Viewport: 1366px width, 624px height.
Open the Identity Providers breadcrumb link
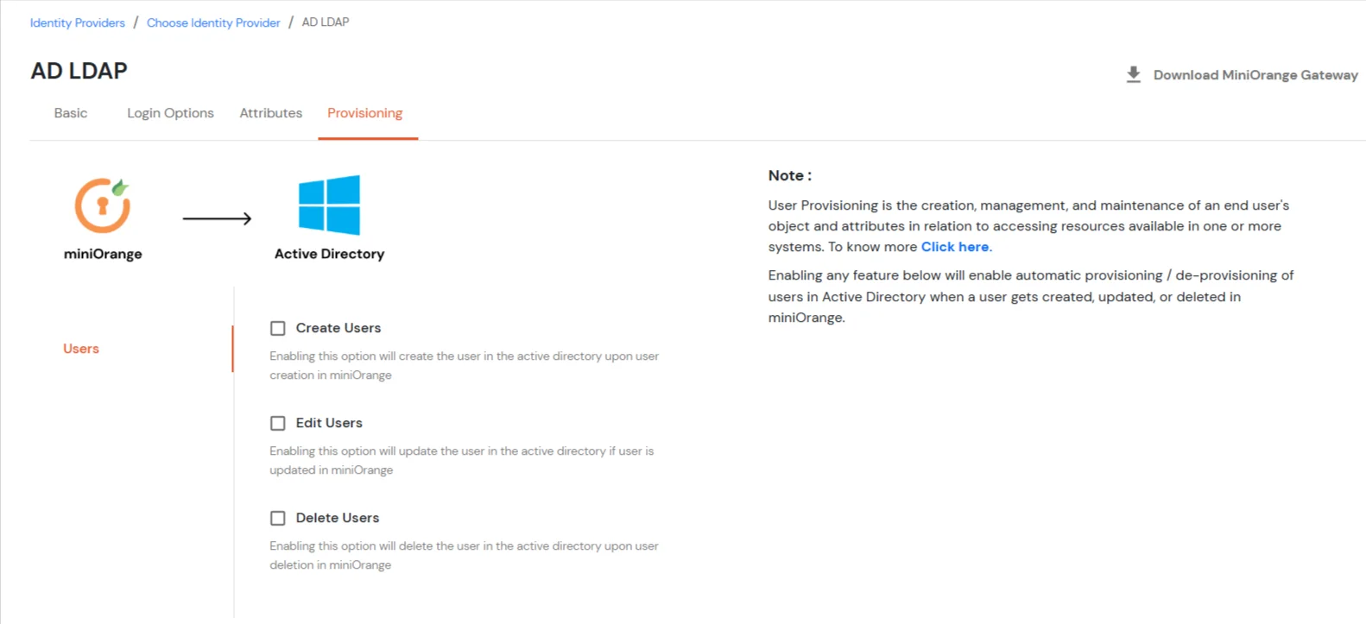[77, 22]
